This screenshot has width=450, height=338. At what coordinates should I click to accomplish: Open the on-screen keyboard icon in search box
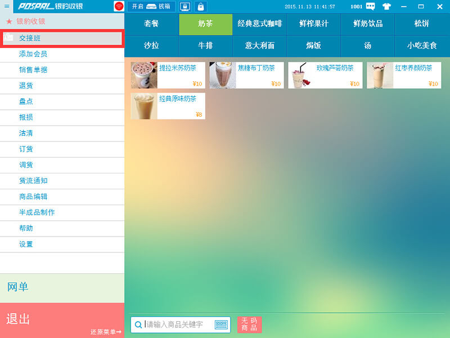(x=221, y=324)
